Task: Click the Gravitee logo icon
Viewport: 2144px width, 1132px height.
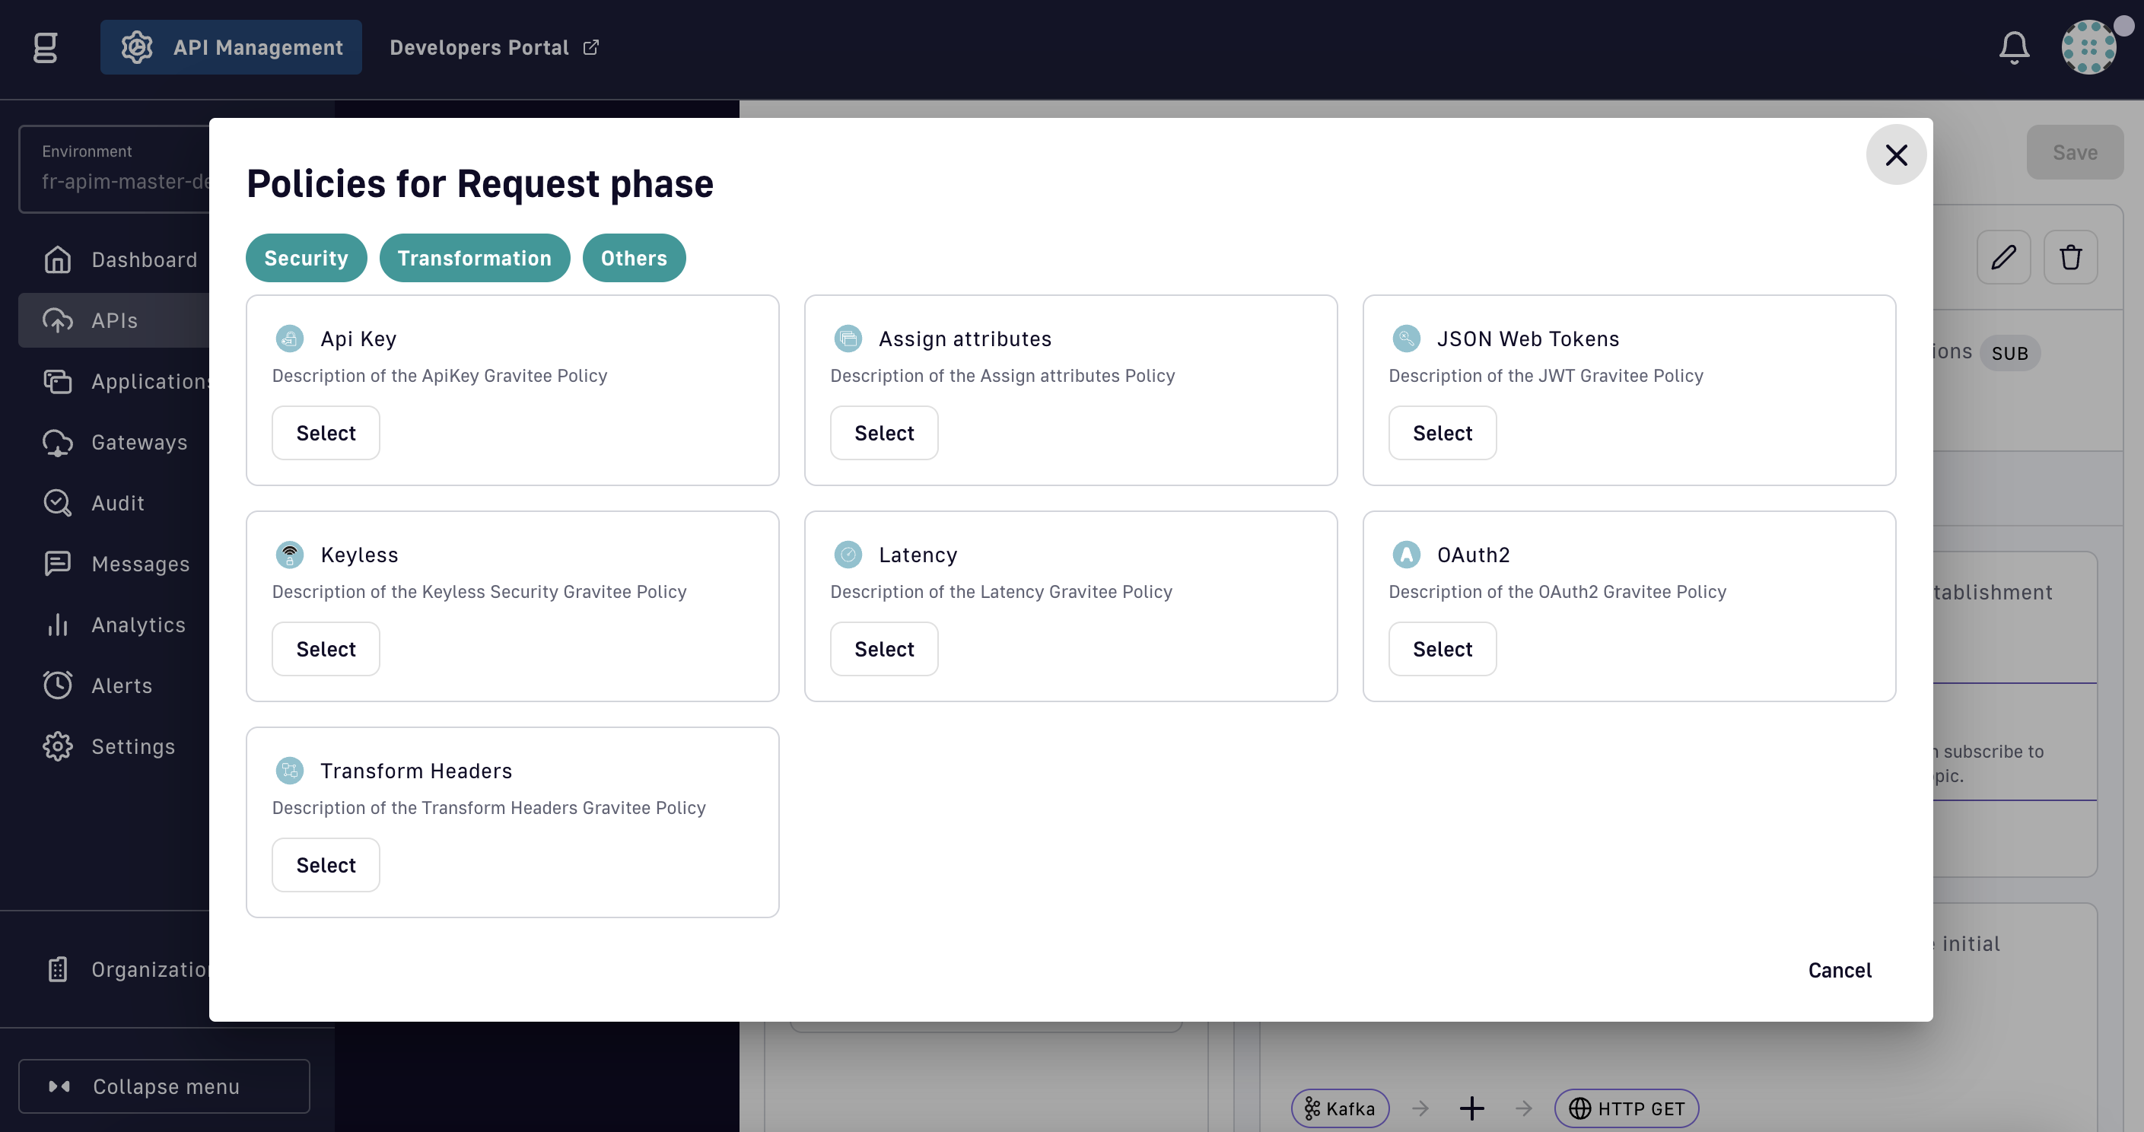Action: pos(46,47)
